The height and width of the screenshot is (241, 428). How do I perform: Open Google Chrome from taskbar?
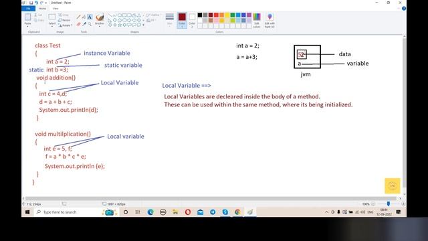click(237, 212)
